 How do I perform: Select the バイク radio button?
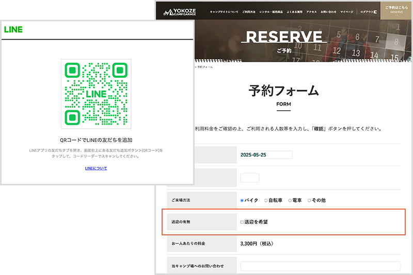click(242, 200)
